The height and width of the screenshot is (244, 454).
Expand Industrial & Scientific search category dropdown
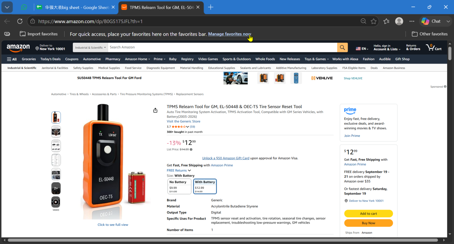pyautogui.click(x=90, y=47)
